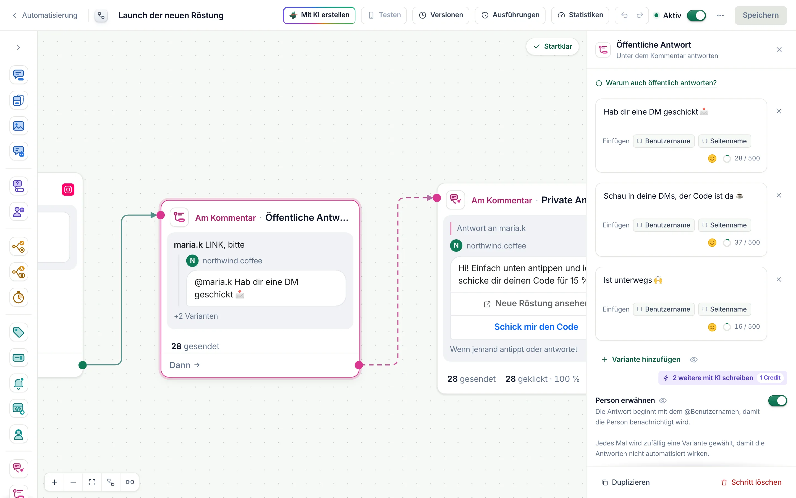Click Mit KI erstellen

click(x=319, y=15)
